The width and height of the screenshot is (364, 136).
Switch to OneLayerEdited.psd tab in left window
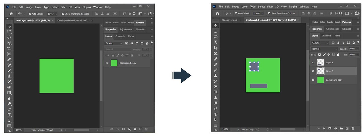point(73,20)
